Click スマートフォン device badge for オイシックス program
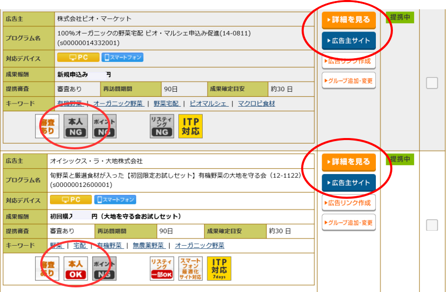The height and width of the screenshot is (292, 446). pyautogui.click(x=115, y=199)
